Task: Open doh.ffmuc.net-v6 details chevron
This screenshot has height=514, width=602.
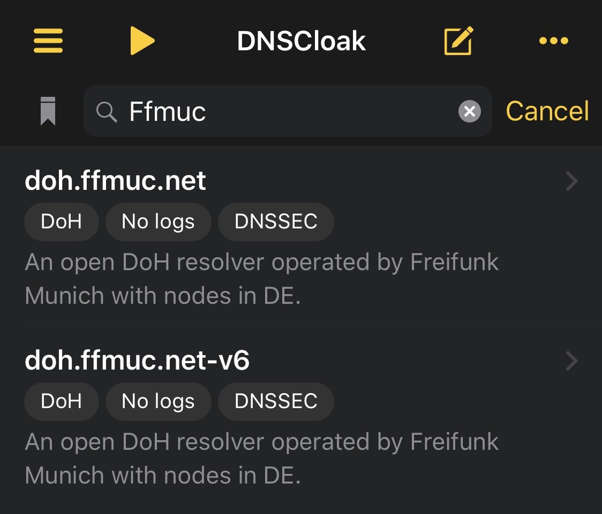Action: [571, 362]
